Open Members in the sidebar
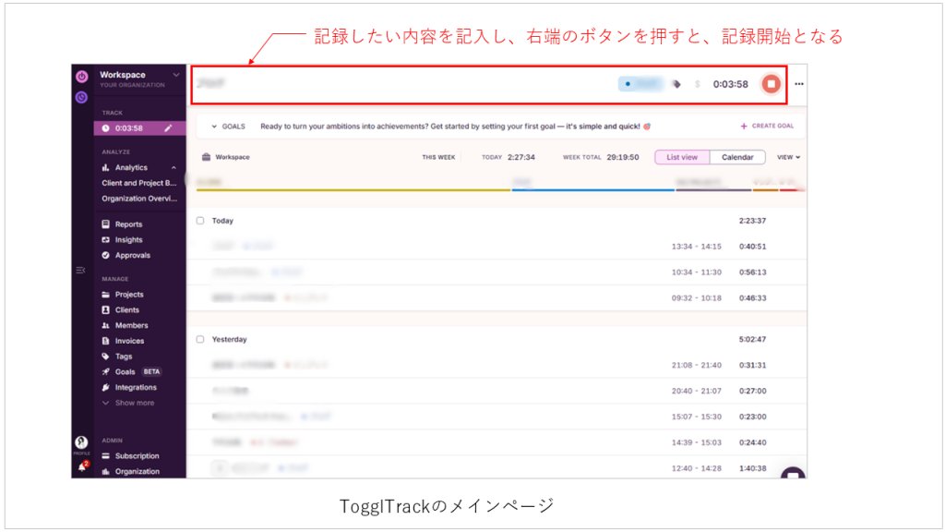 [131, 325]
